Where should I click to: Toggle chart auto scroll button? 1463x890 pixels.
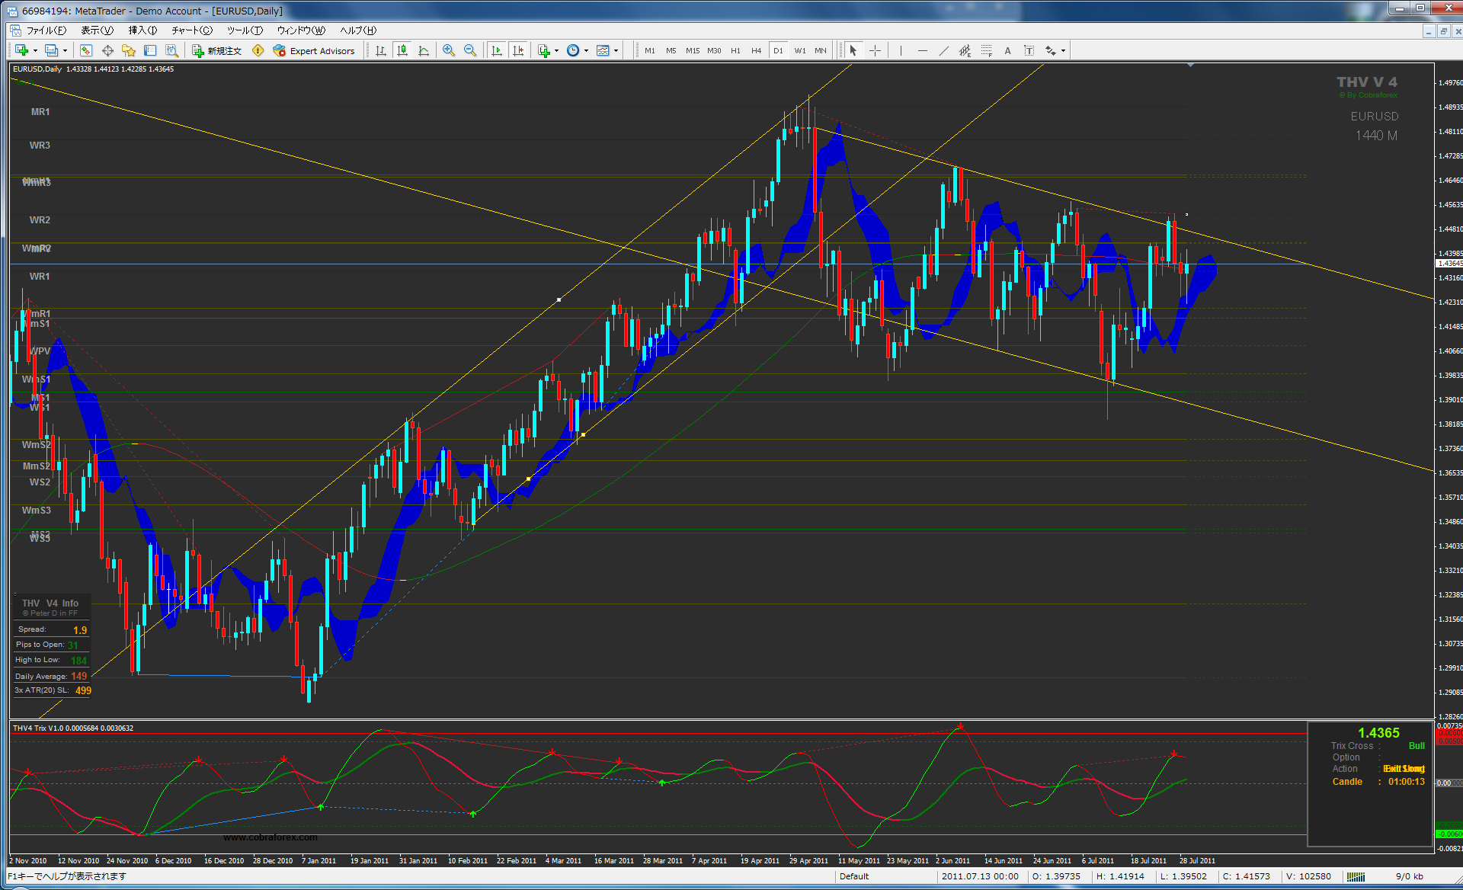pyautogui.click(x=497, y=50)
